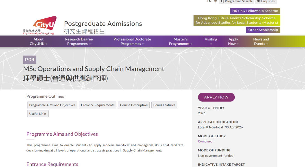The image size is (305, 167).
Task: Click Other Scholarship button
Action: pos(263,30)
